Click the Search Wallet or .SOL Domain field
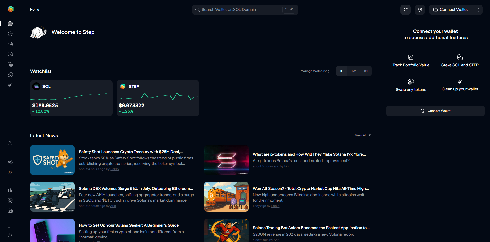 point(241,10)
